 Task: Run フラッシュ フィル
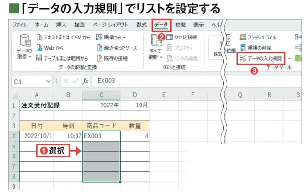click(x=258, y=37)
